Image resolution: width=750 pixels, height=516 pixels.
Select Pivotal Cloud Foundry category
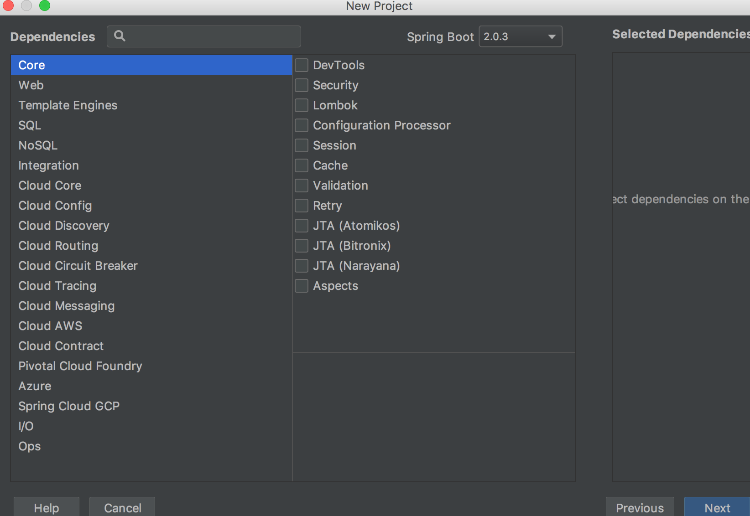(x=151, y=366)
